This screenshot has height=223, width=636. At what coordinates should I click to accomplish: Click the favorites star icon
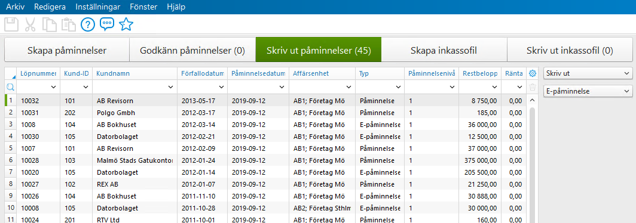click(x=126, y=24)
